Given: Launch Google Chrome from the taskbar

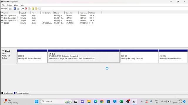Looking at the screenshot, I should [x=102, y=102].
